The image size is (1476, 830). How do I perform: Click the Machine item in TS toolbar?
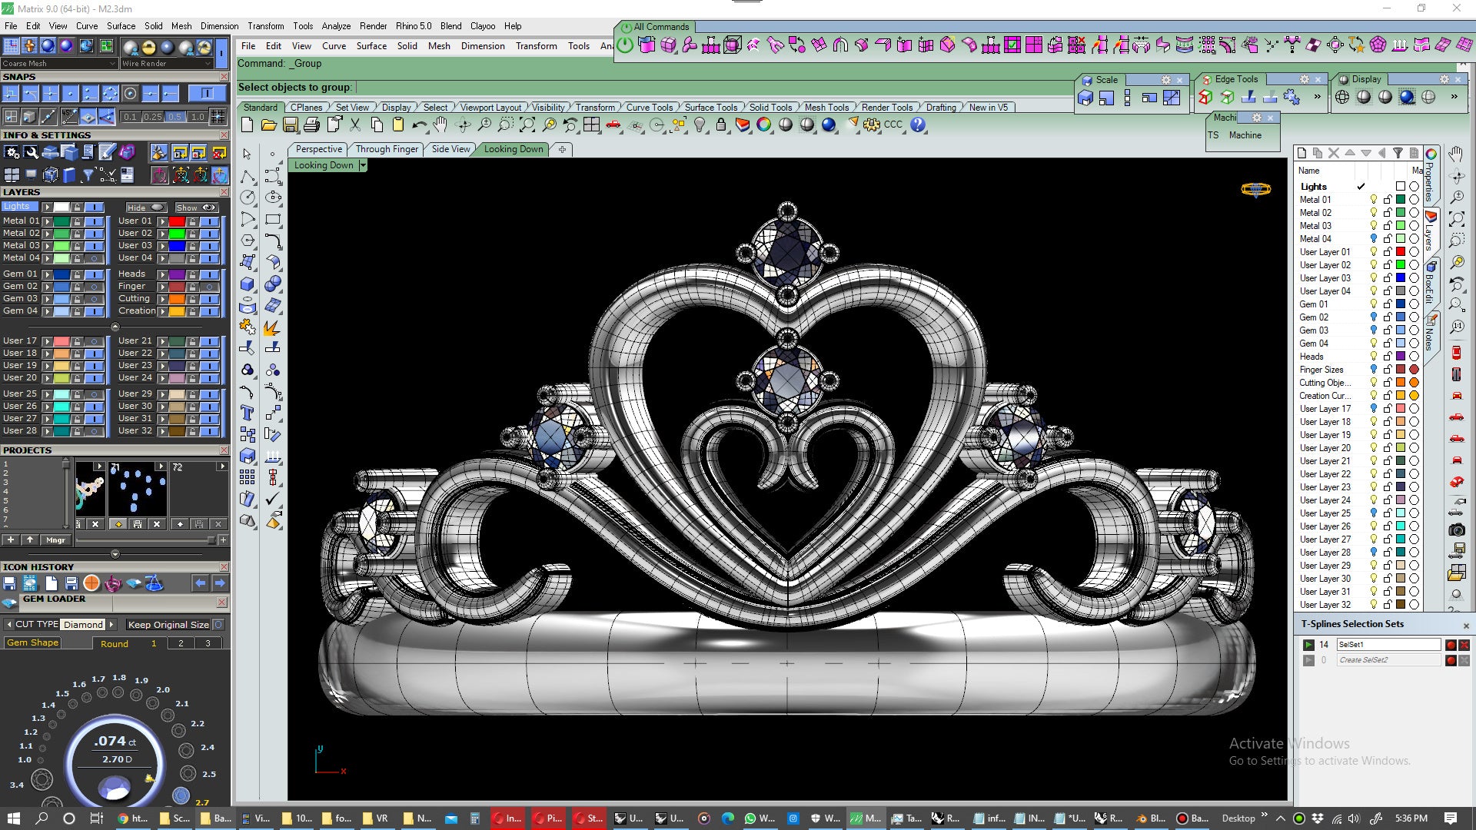click(1245, 135)
